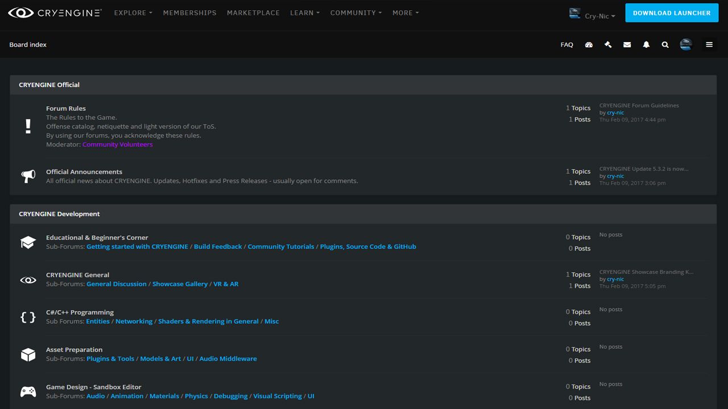This screenshot has width=728, height=409.
Task: Click the gamepad icon beside Game Design
Action: [x=28, y=391]
